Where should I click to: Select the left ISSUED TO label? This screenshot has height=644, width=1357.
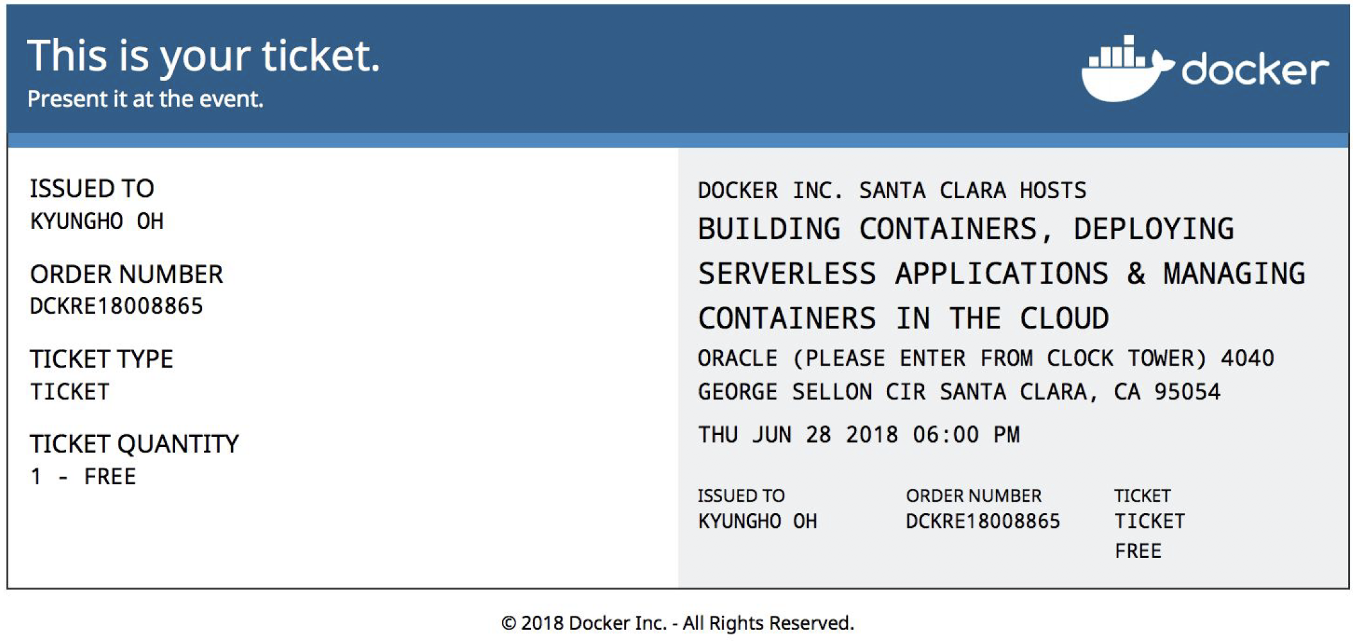(x=92, y=189)
